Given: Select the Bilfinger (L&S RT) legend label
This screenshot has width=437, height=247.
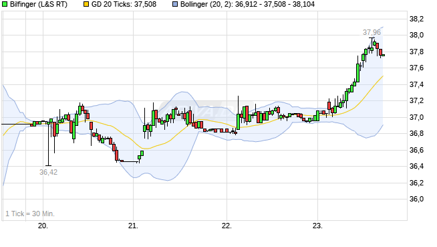Looking at the screenshot, I should click(39, 5).
